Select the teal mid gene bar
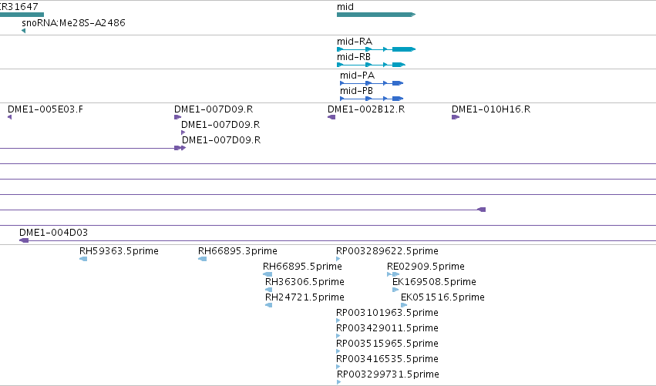This screenshot has width=656, height=386. coord(376,15)
